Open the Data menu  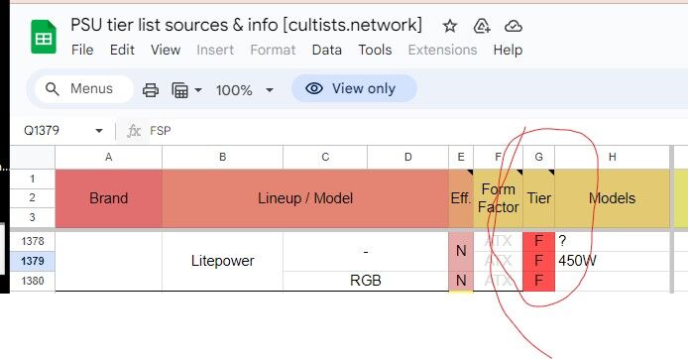coord(327,50)
